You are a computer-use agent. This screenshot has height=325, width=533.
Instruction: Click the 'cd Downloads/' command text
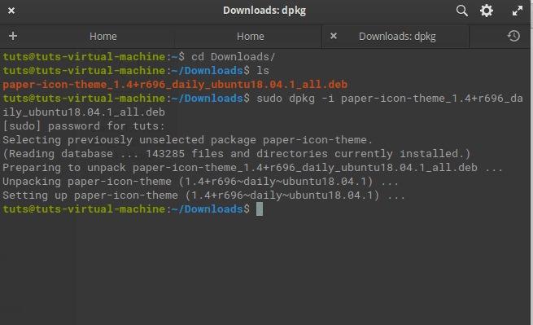click(x=234, y=56)
